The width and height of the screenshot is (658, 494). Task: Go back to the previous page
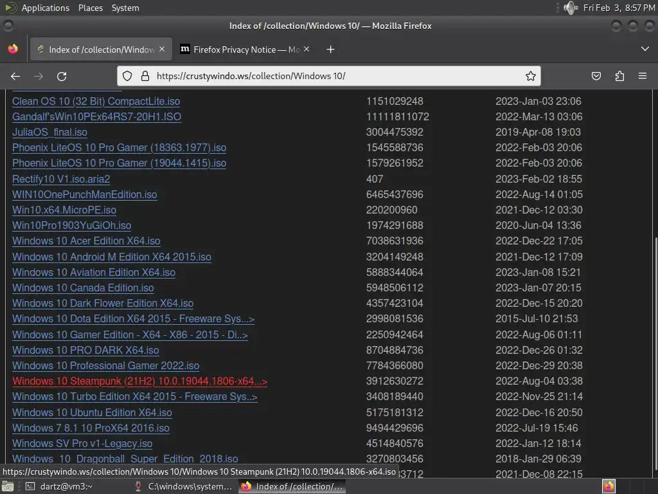coord(15,77)
